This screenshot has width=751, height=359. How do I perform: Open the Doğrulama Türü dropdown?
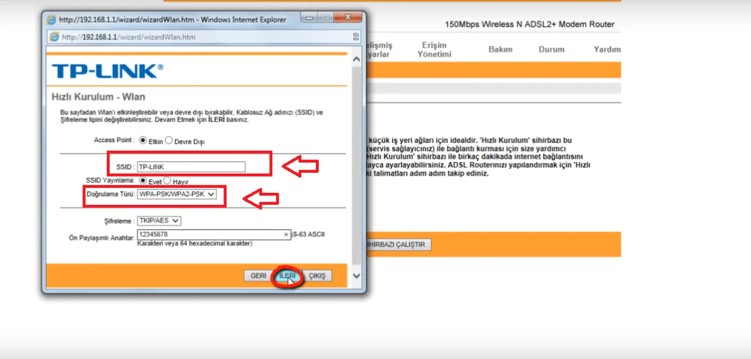[176, 194]
